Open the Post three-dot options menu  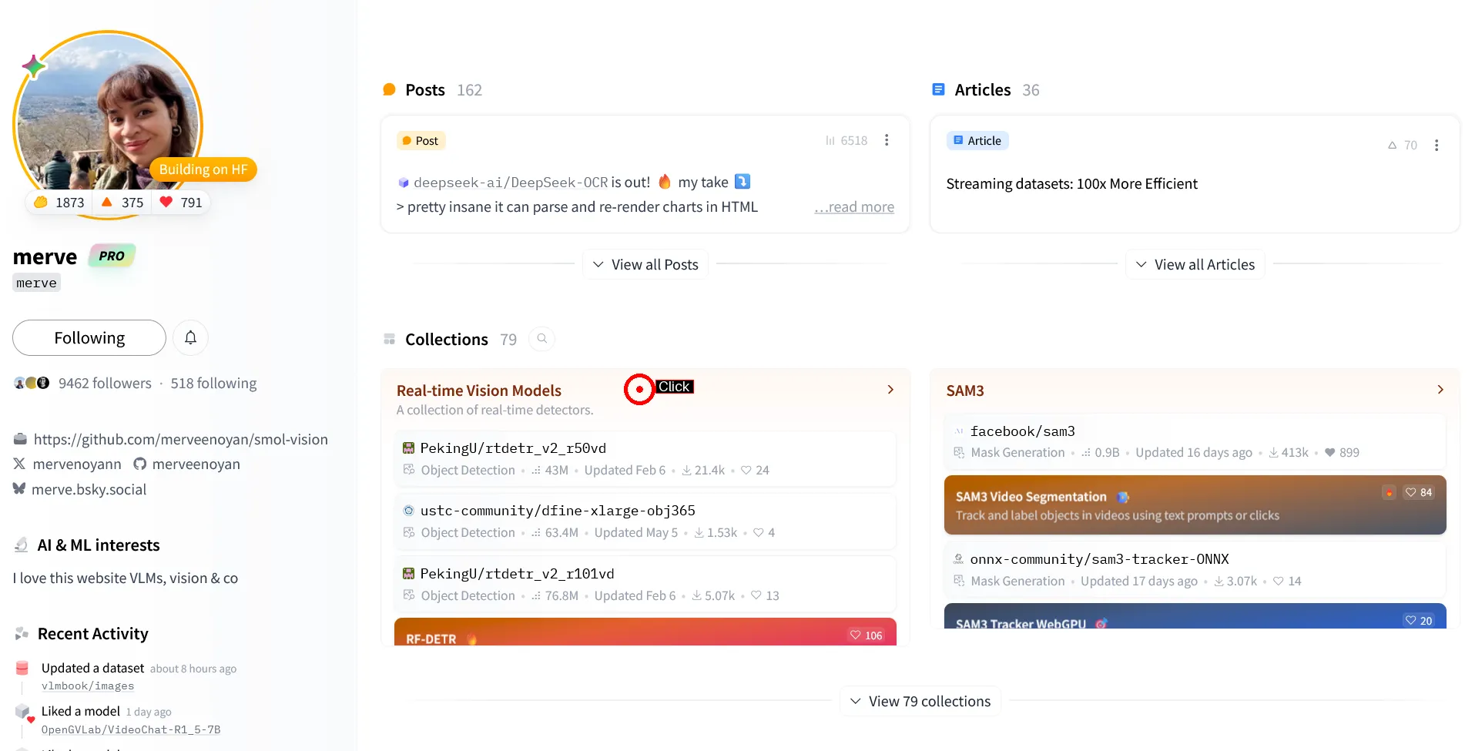(x=887, y=140)
